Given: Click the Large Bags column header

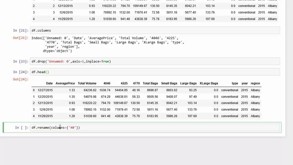Looking at the screenshot, I should point(188,83).
